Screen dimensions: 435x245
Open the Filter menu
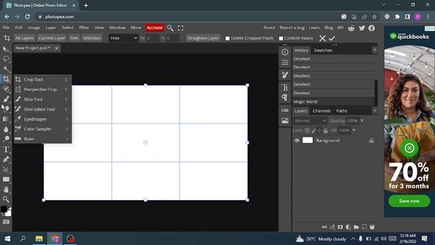click(x=84, y=27)
